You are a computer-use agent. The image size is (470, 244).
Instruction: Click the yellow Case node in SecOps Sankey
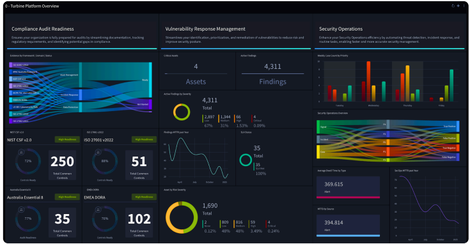(x=318, y=152)
